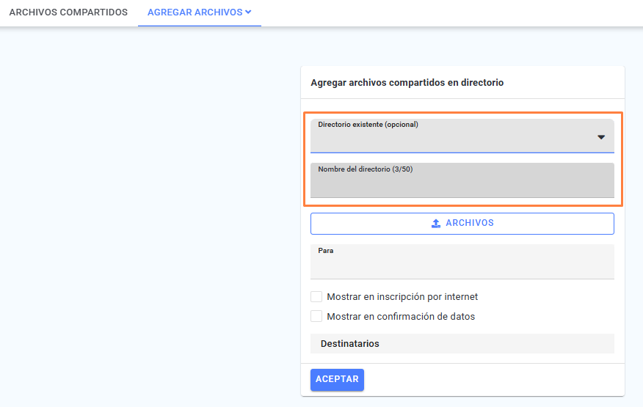643x407 pixels.
Task: Click the ARCHIVOS upload button
Action: coord(462,224)
